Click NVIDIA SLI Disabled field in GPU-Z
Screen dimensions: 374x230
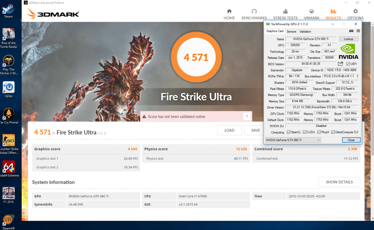pyautogui.click(x=321, y=126)
